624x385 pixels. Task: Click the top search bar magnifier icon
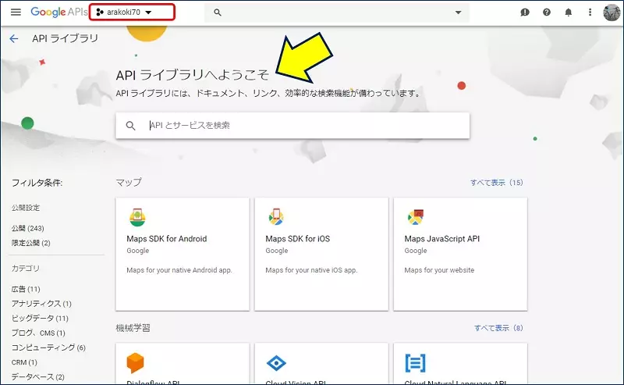[218, 12]
